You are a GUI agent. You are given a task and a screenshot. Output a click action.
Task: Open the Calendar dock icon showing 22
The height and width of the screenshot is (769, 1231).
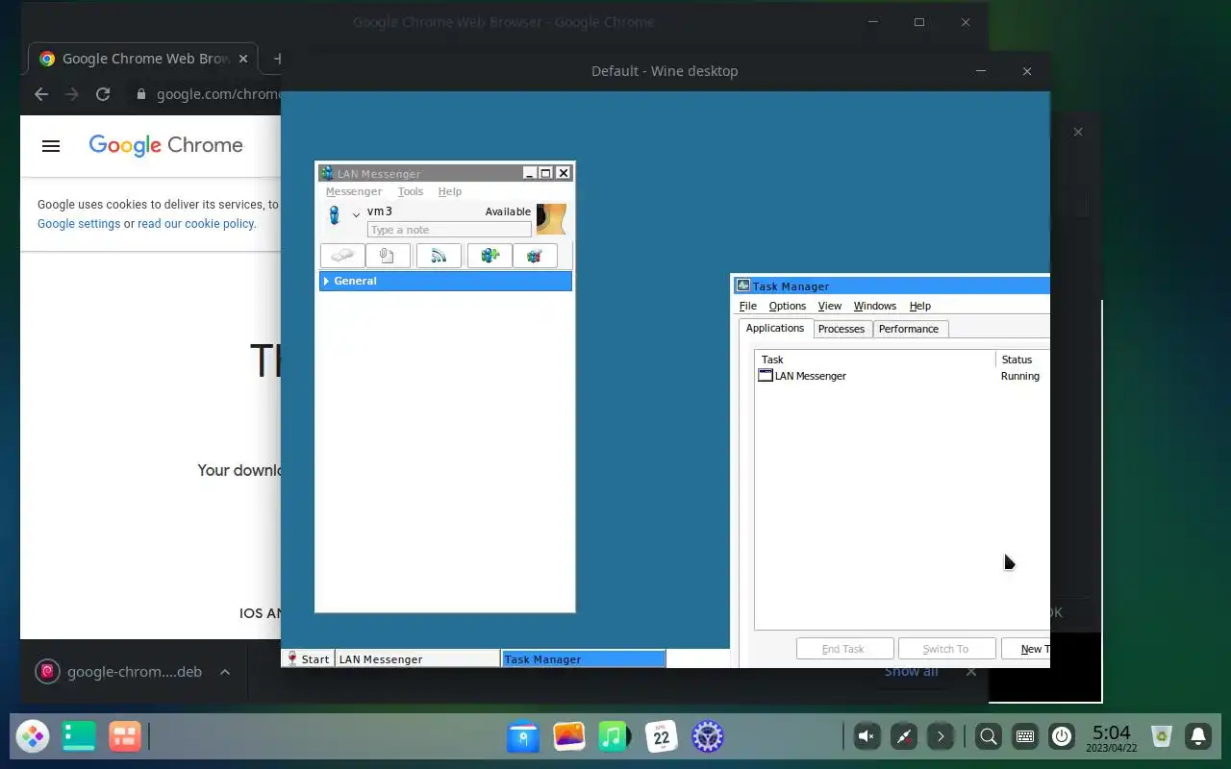(662, 736)
